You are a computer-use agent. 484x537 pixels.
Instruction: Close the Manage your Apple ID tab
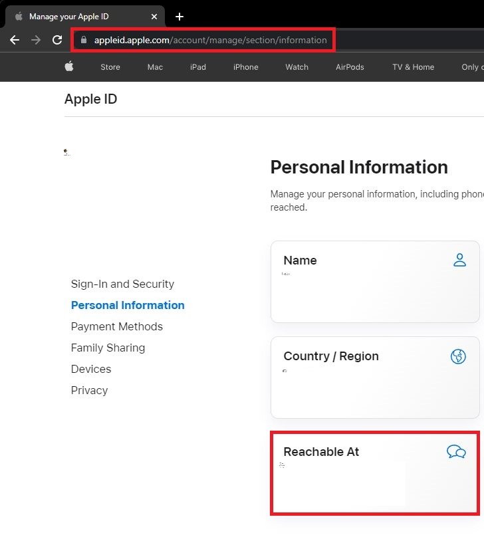(154, 17)
